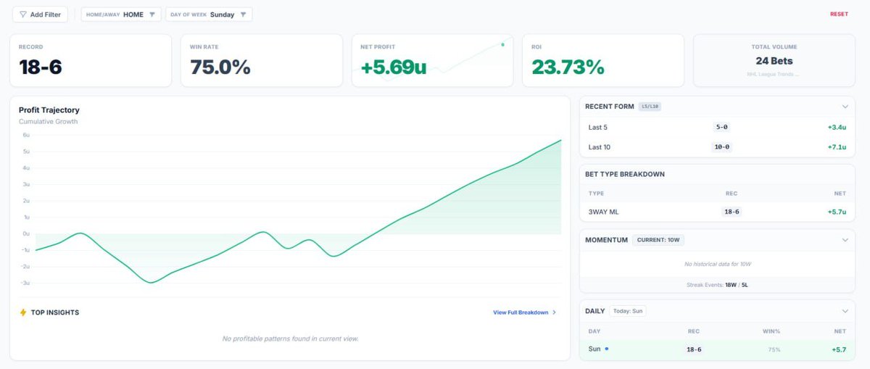870x369 pixels.
Task: Click the Today: Sun badge
Action: 628,311
